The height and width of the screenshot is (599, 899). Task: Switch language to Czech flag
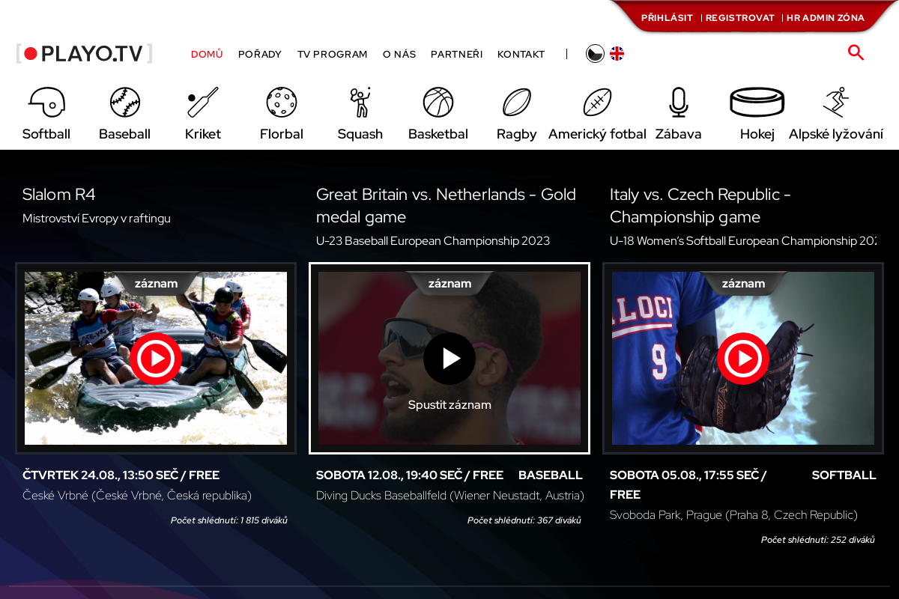tap(595, 54)
